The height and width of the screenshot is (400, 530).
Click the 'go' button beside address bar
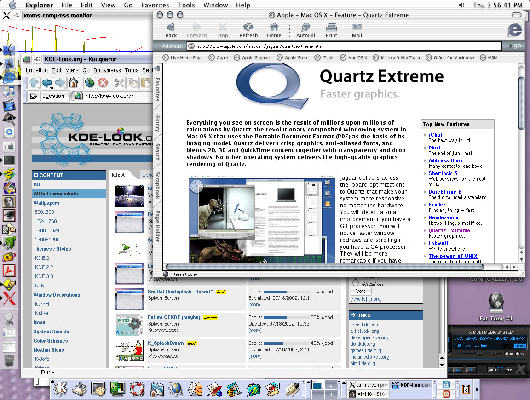click(x=515, y=46)
